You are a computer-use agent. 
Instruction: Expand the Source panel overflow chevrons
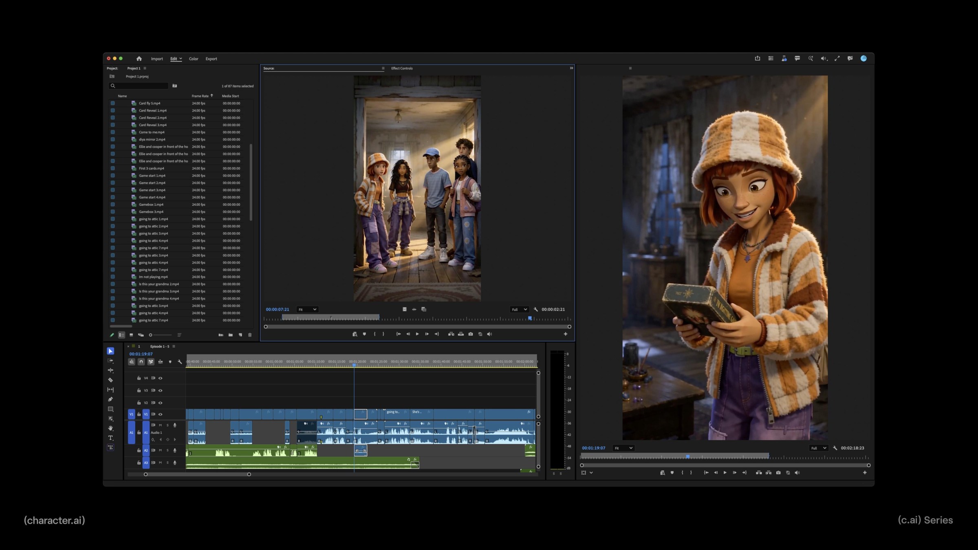pos(571,68)
